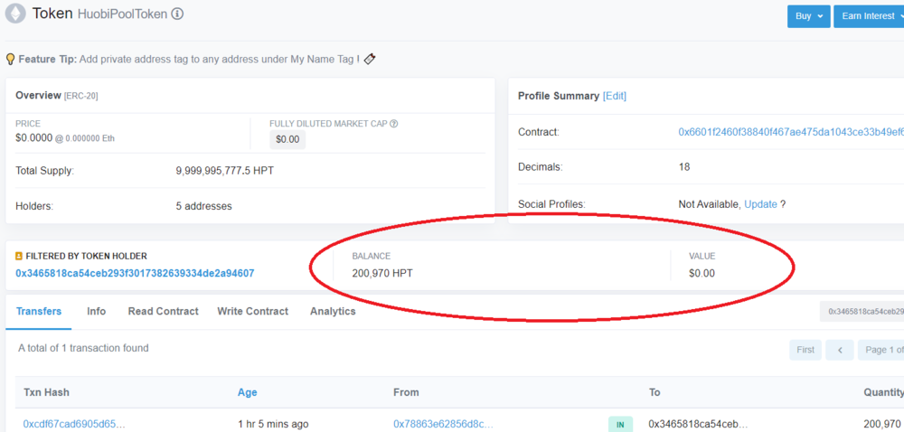904x432 pixels.
Task: Click the $0.00 figure under VALUE
Action: pyautogui.click(x=702, y=273)
